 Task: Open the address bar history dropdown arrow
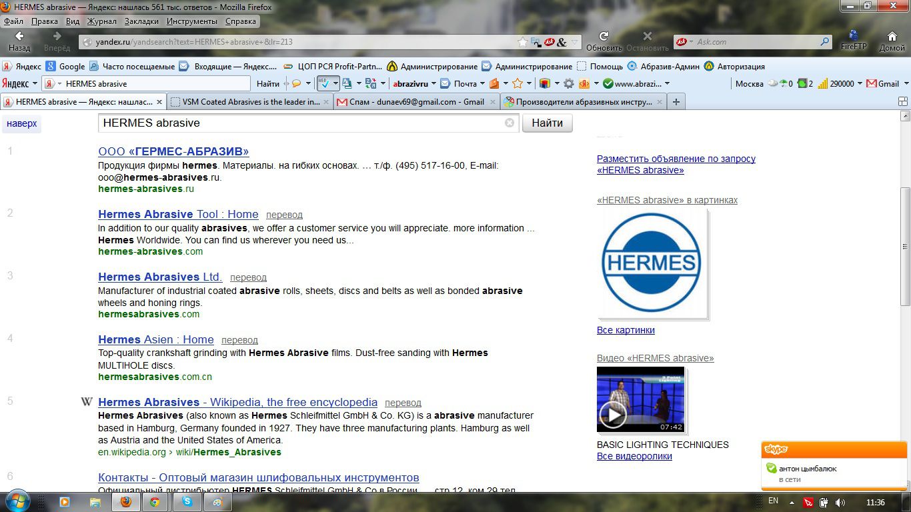(x=575, y=42)
